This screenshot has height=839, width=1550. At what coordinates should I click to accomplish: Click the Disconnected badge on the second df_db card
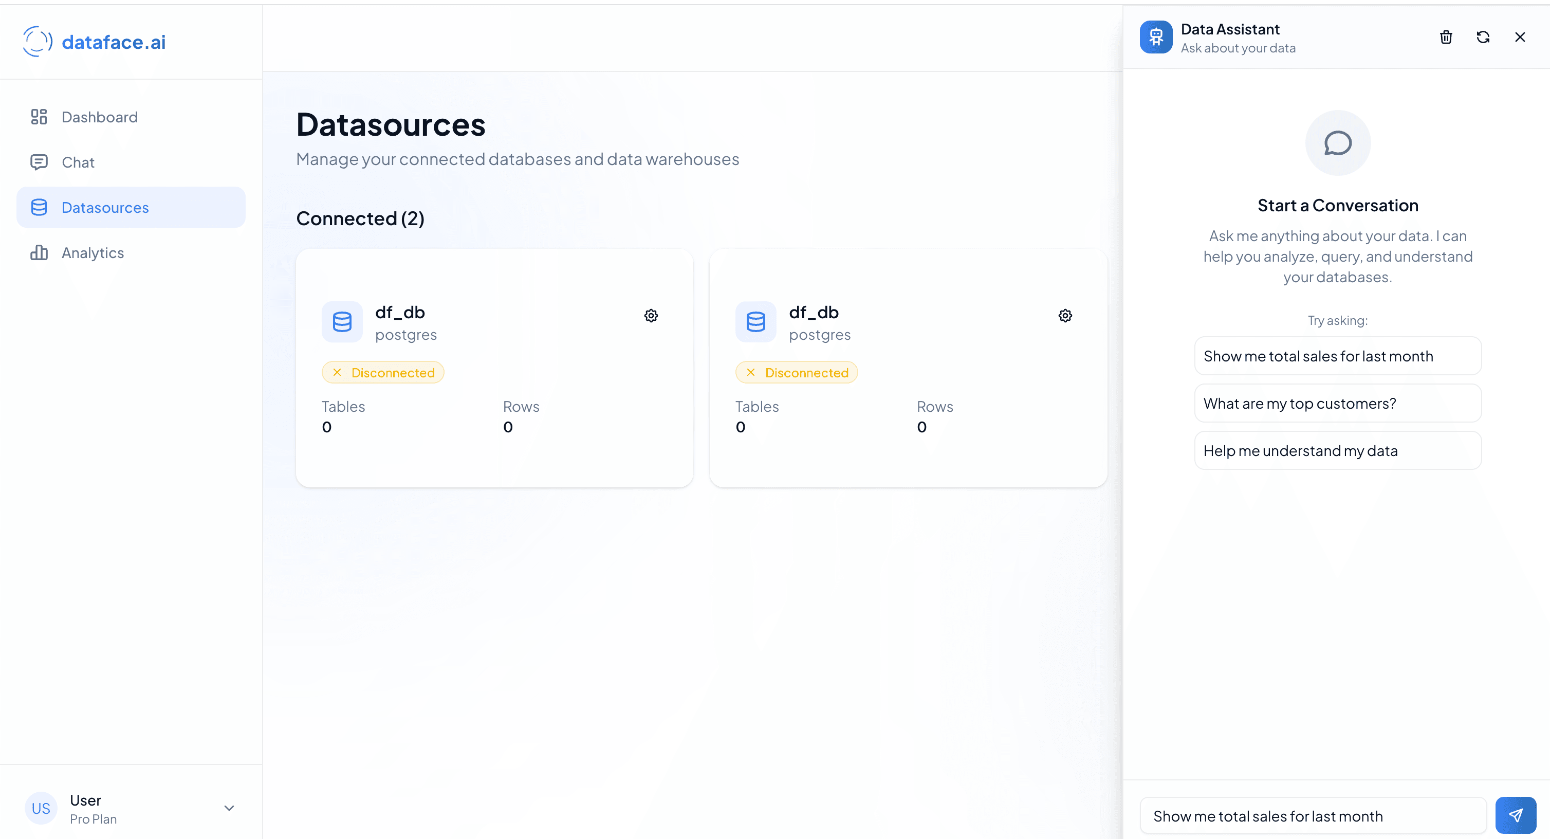point(796,373)
